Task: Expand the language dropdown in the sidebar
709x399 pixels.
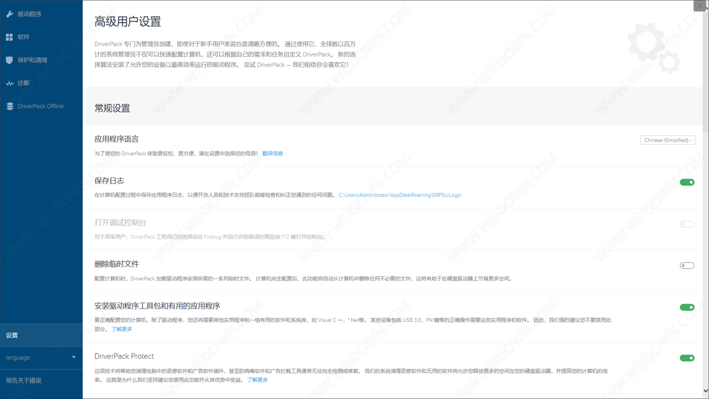Action: click(x=41, y=357)
